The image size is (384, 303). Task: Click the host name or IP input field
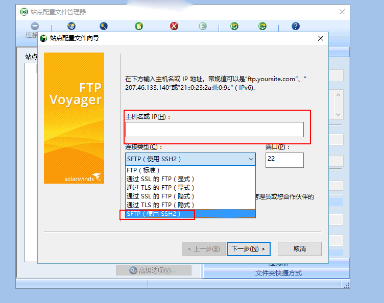214,130
